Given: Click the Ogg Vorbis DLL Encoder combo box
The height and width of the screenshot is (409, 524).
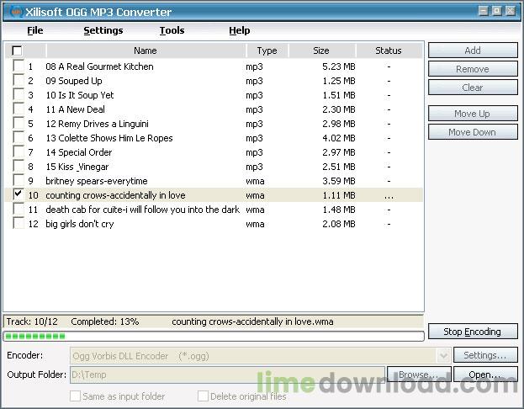Looking at the screenshot, I should pos(260,355).
